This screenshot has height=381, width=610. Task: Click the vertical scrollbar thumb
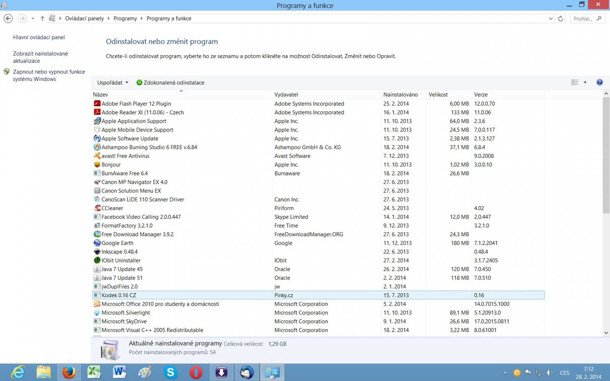click(x=606, y=155)
